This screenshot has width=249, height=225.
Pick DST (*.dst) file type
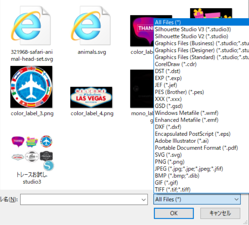(x=201, y=71)
